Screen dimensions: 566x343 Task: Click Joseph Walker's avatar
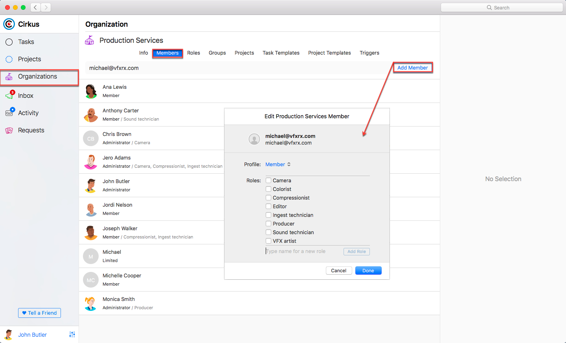tap(91, 233)
